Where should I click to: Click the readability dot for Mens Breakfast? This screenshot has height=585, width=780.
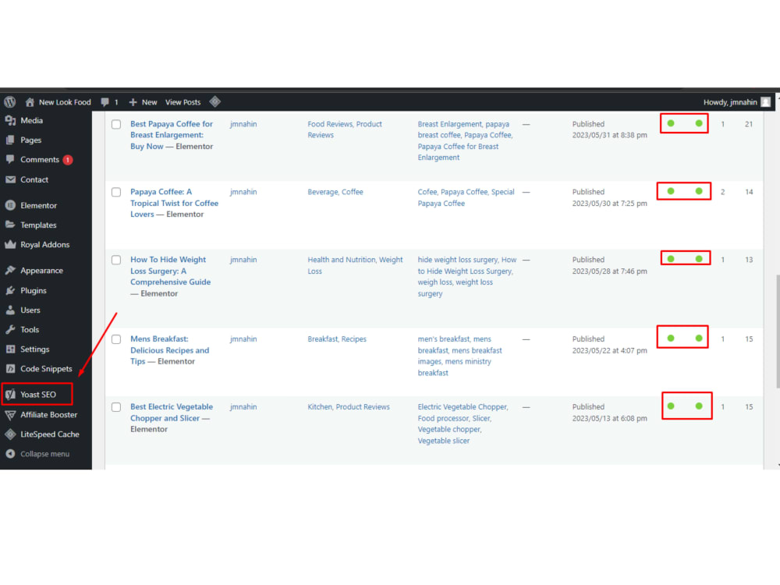click(699, 339)
